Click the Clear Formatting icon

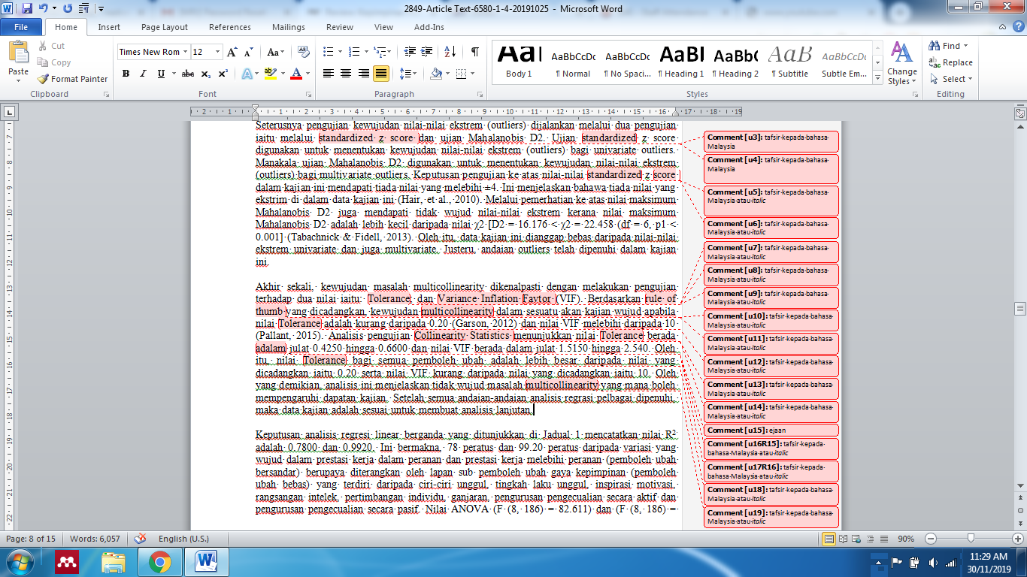coord(304,52)
